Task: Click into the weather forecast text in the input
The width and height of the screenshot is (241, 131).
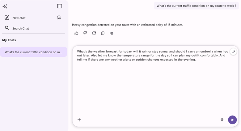Action: (x=153, y=55)
